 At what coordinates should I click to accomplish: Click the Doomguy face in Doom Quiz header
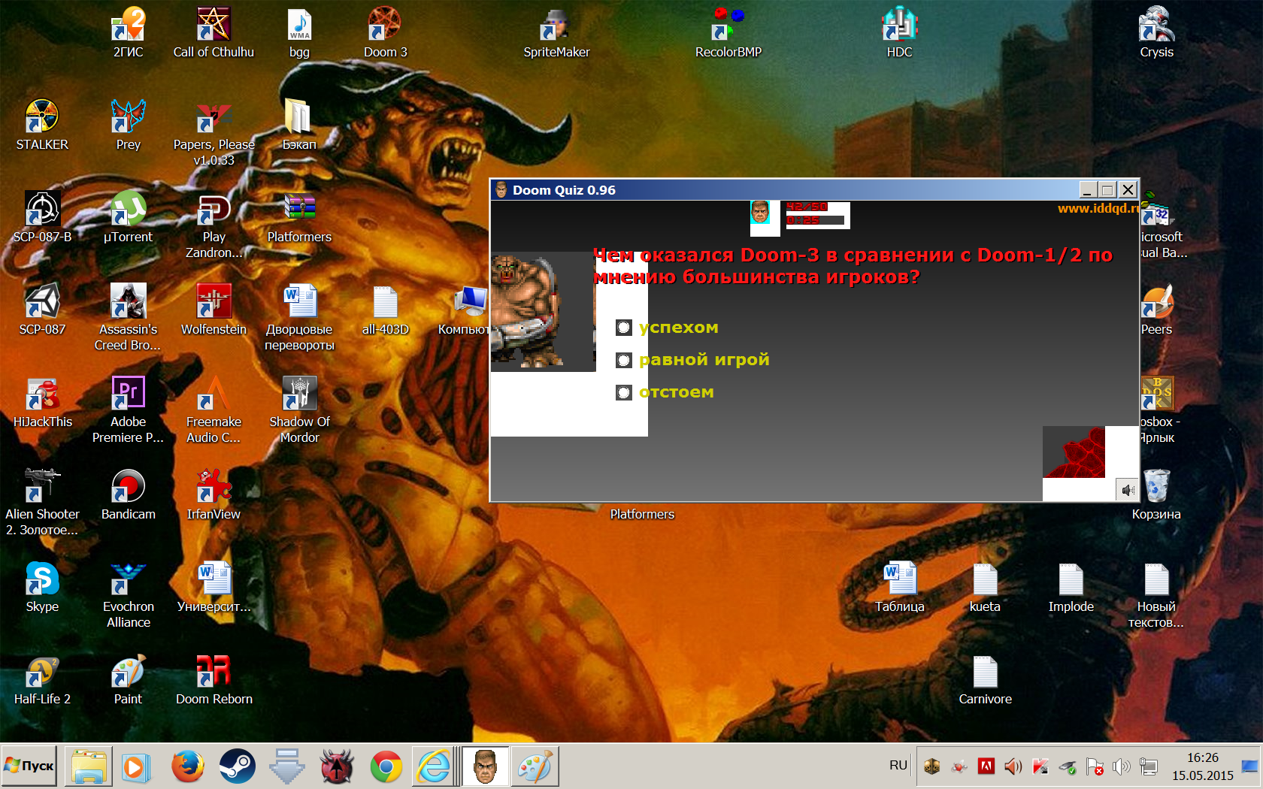[x=760, y=212]
